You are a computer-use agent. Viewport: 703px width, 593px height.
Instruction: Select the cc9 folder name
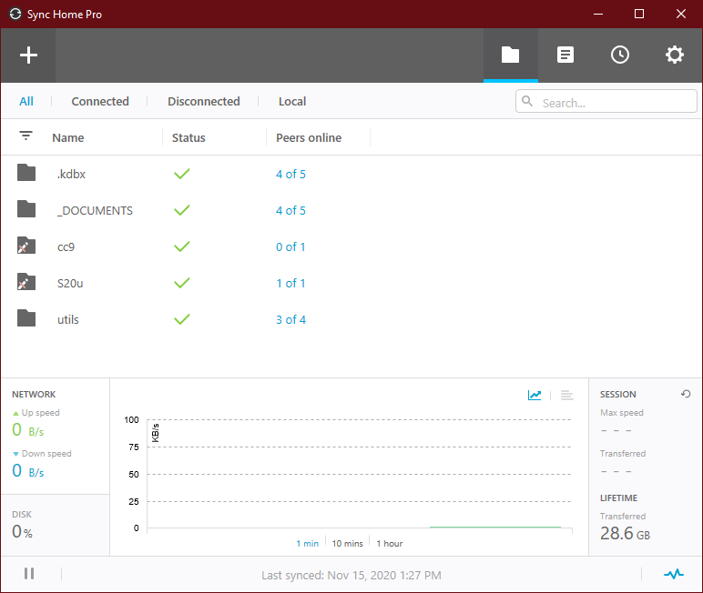click(x=66, y=246)
